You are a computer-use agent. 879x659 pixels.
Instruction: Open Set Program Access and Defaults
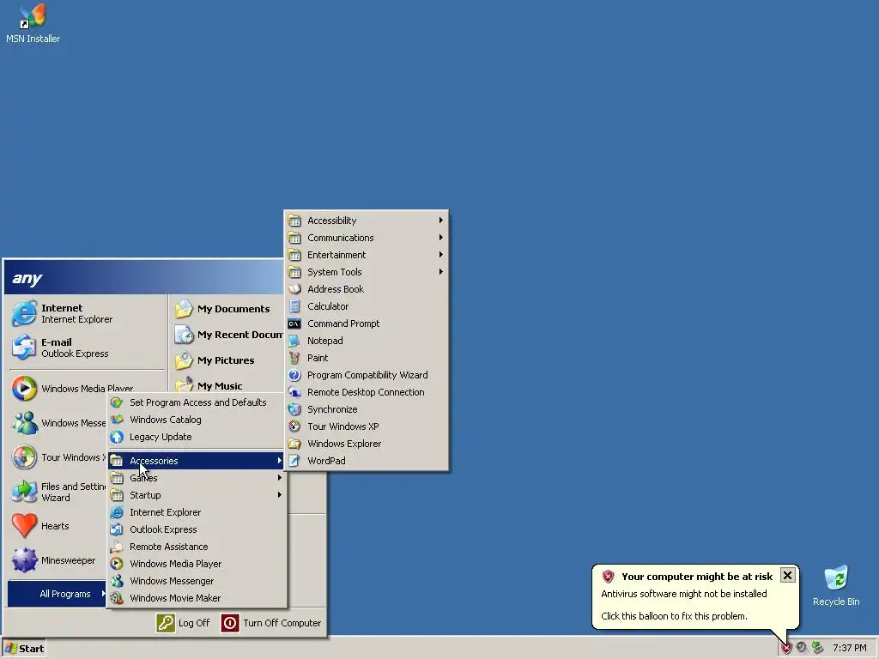tap(197, 402)
